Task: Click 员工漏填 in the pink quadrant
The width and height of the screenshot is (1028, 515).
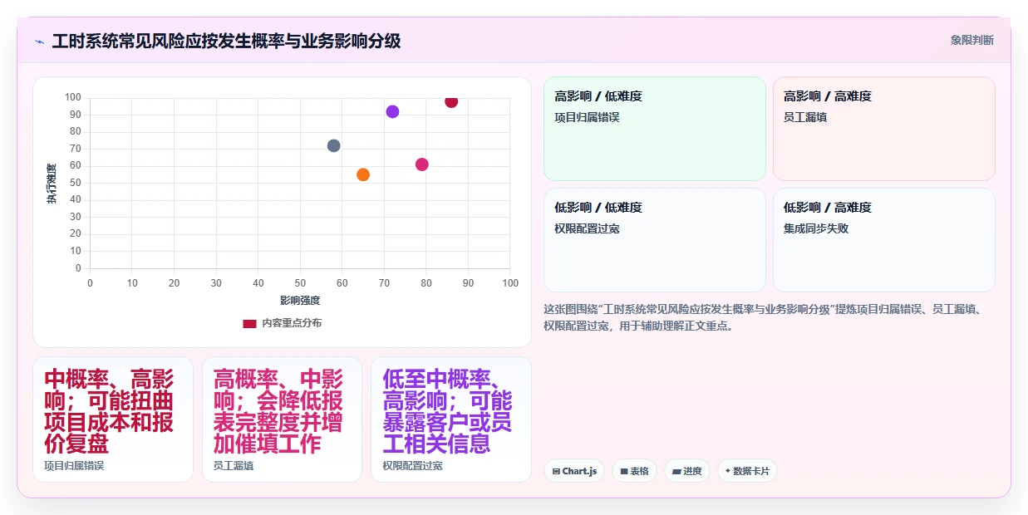Action: coord(805,117)
